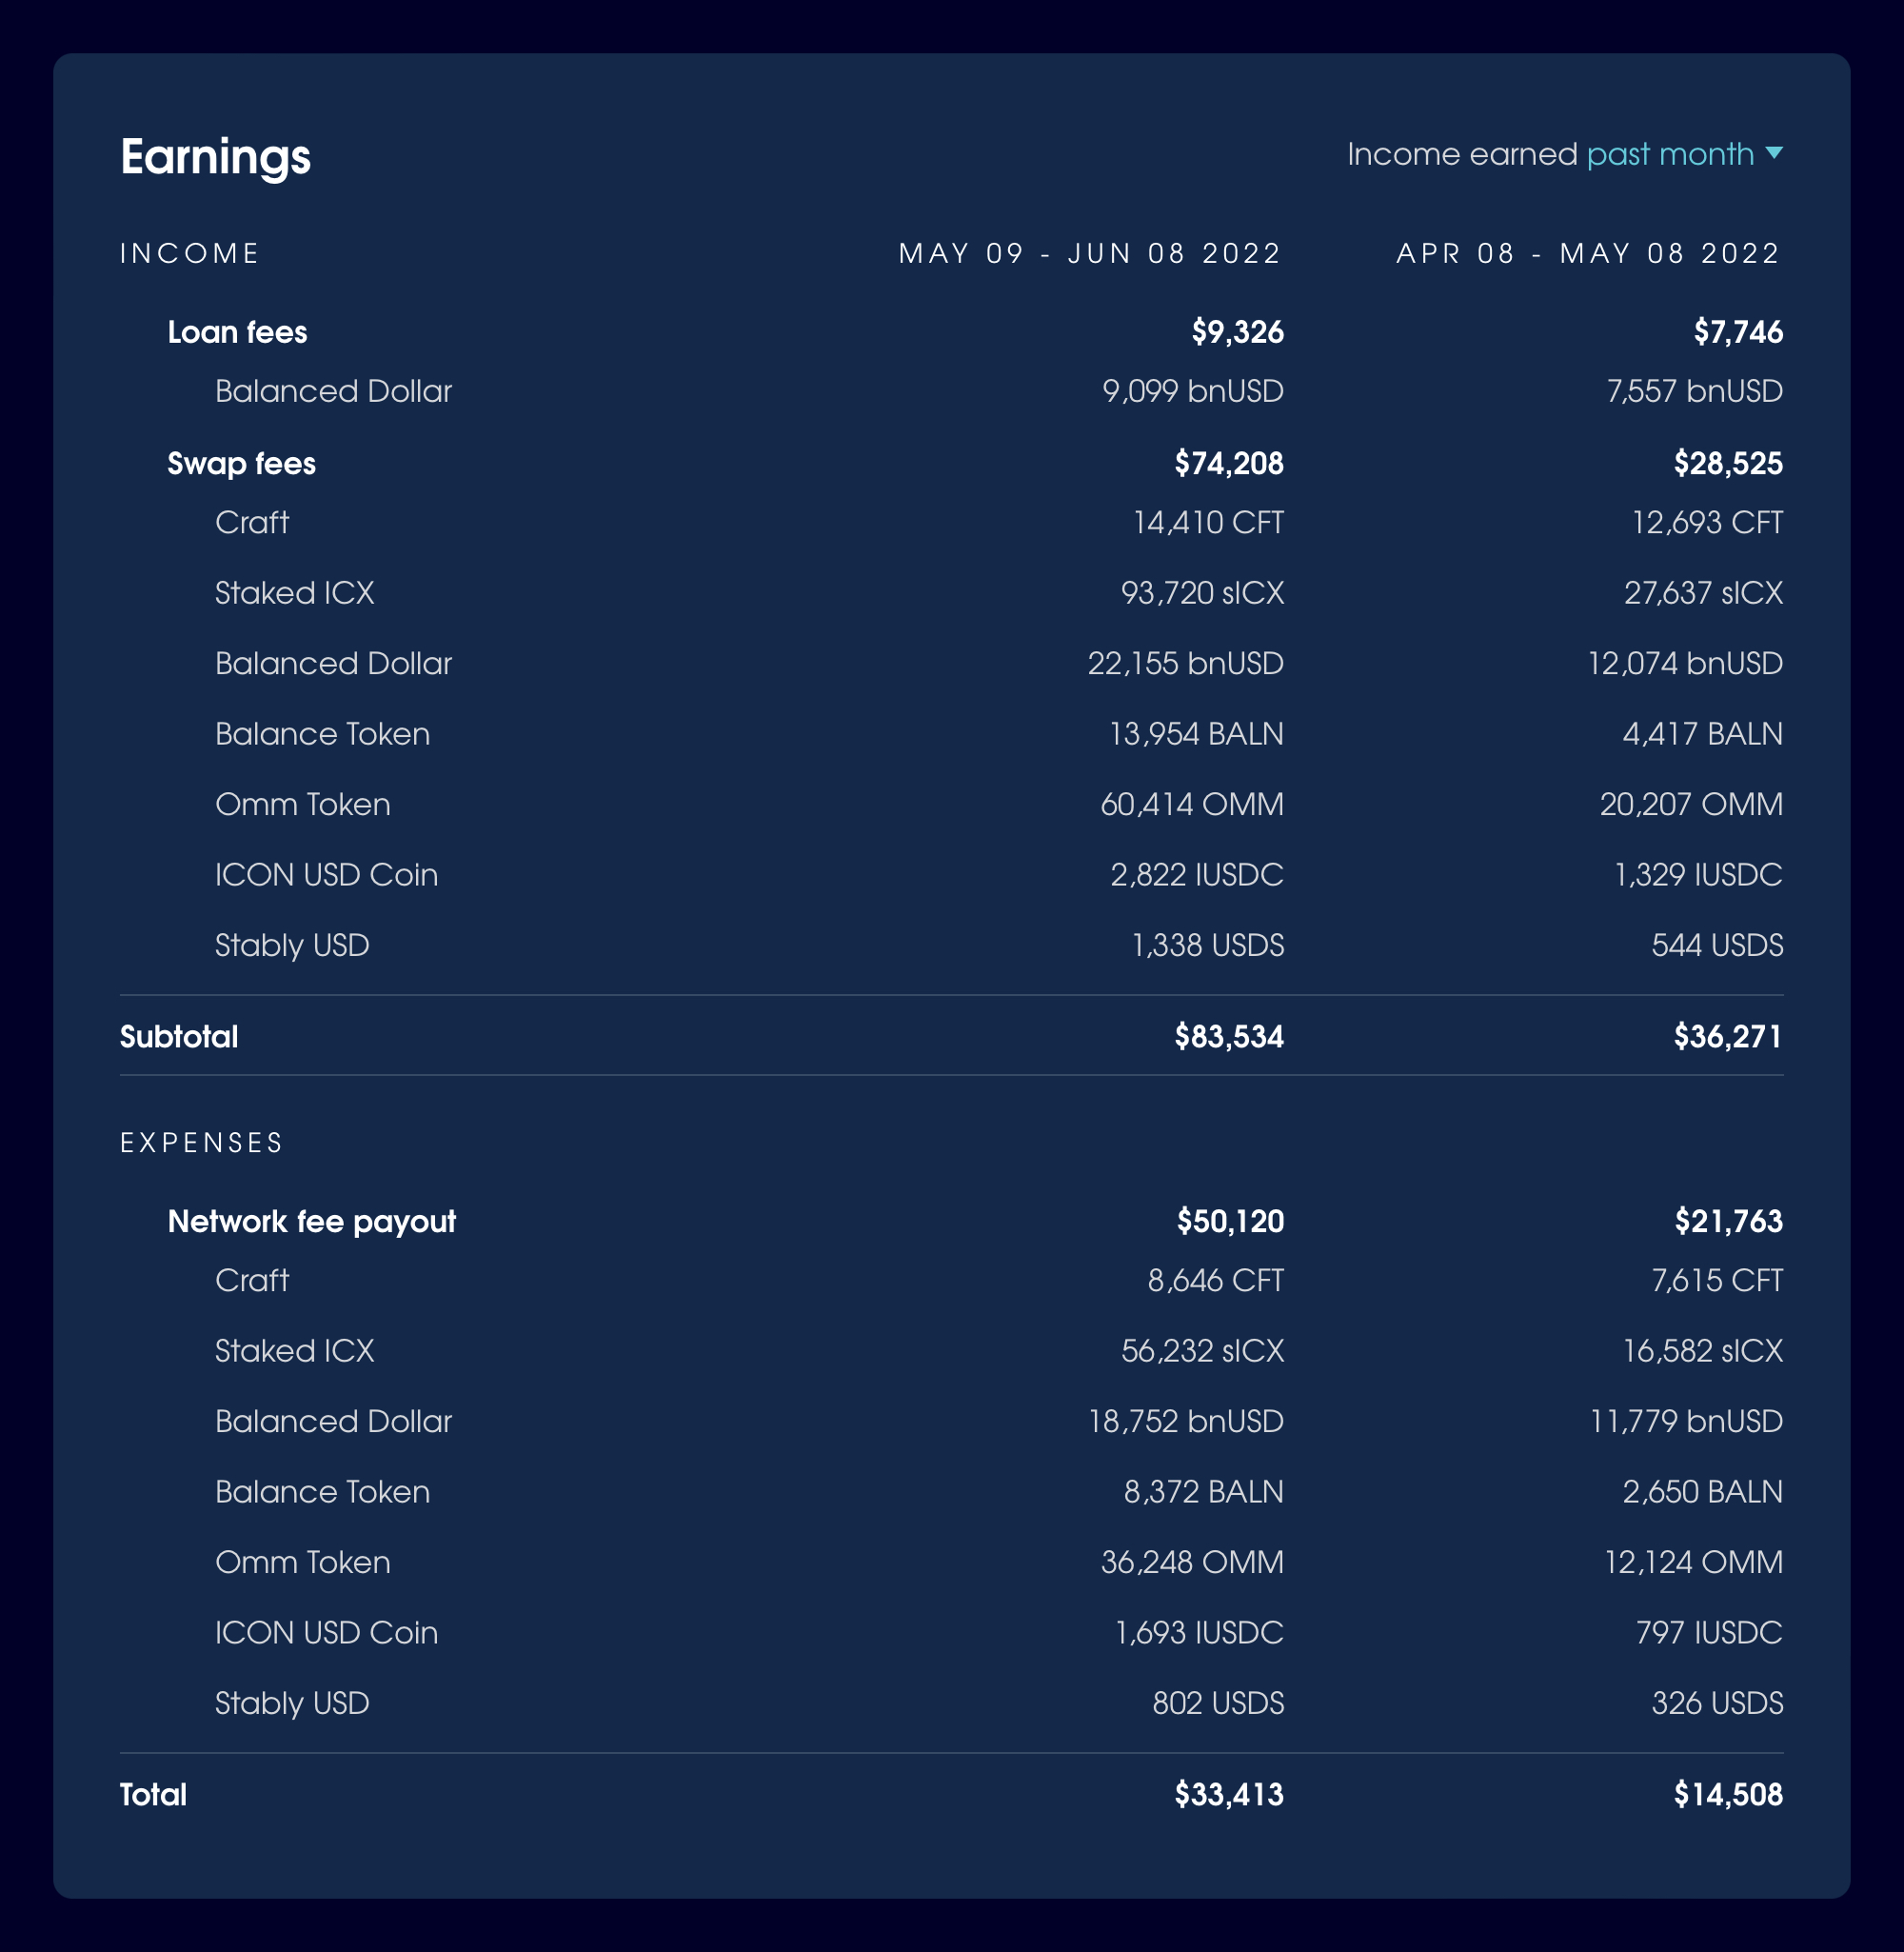Image resolution: width=1904 pixels, height=1952 pixels.
Task: Click Omm Token under Network fee payout
Action: [x=302, y=1562]
